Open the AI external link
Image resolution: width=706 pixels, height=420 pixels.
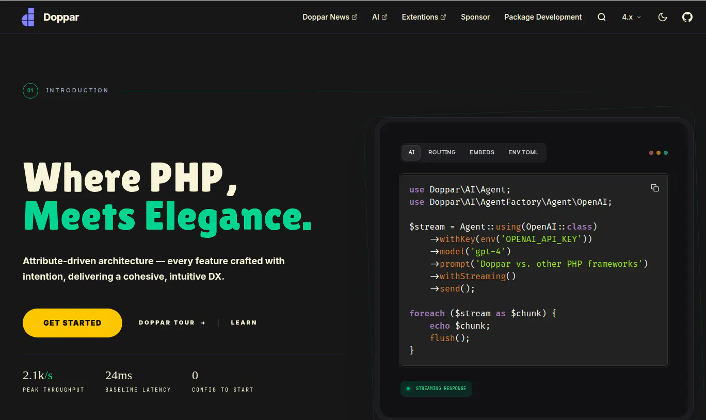click(x=379, y=17)
